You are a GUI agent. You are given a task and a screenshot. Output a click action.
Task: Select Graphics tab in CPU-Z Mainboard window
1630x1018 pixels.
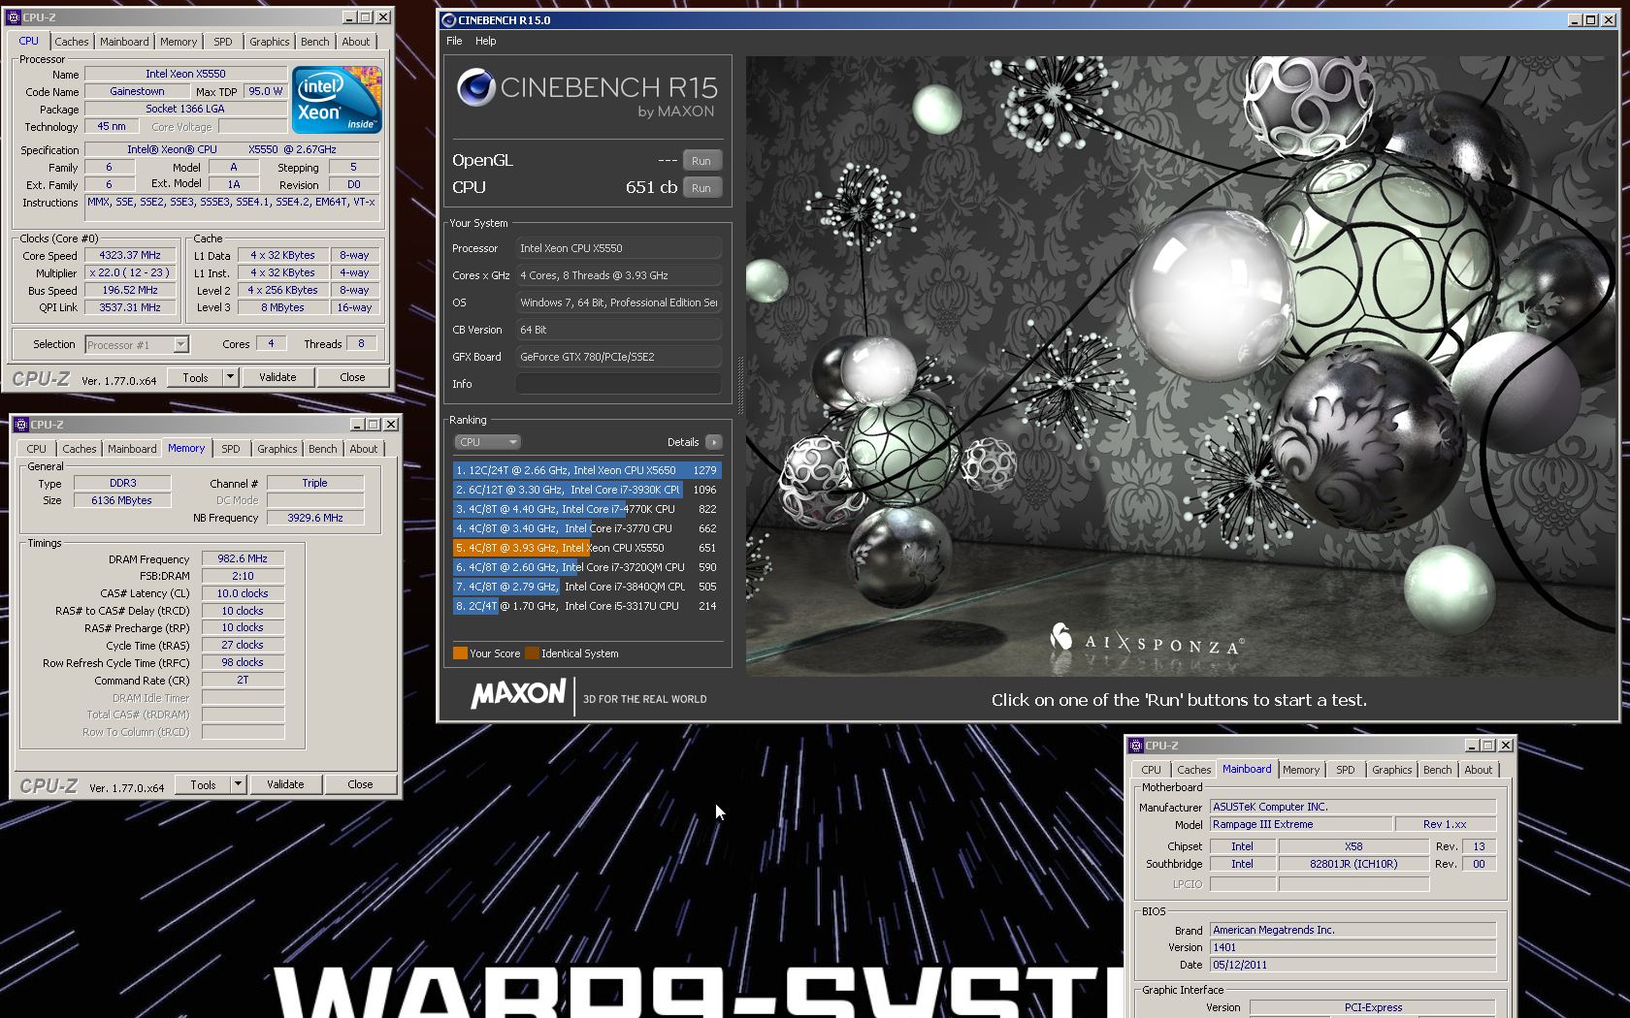1392,770
